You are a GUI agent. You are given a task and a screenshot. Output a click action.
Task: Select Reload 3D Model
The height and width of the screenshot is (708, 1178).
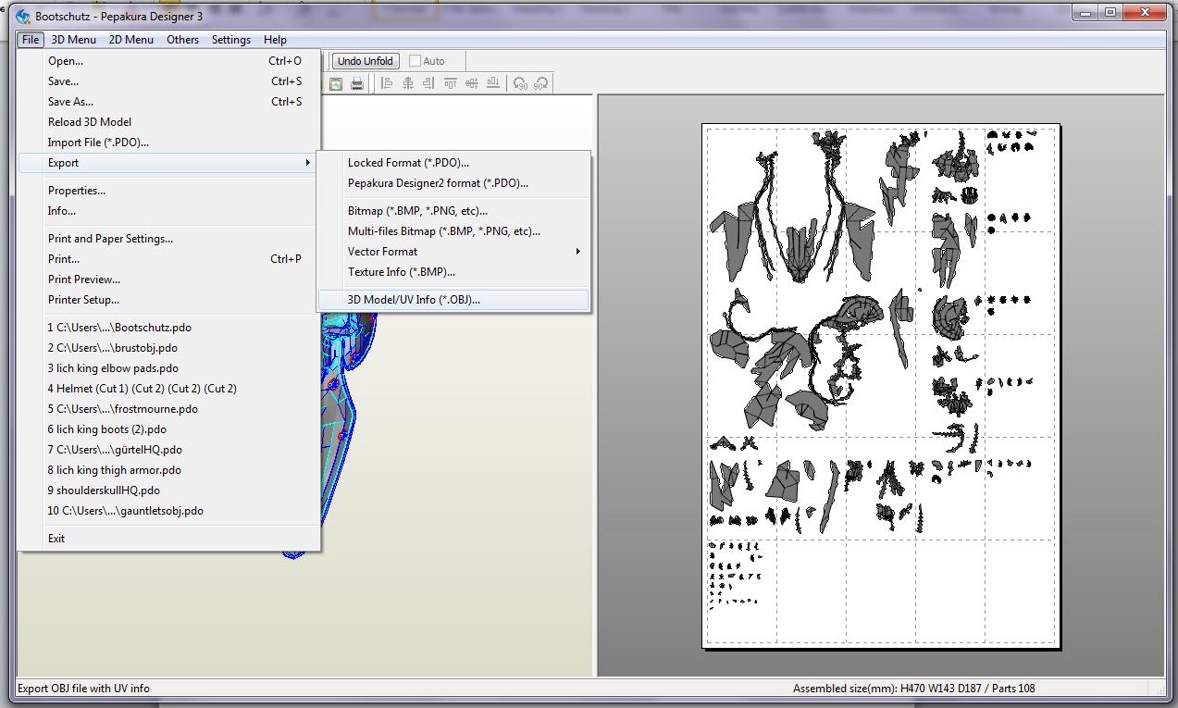coord(169,122)
